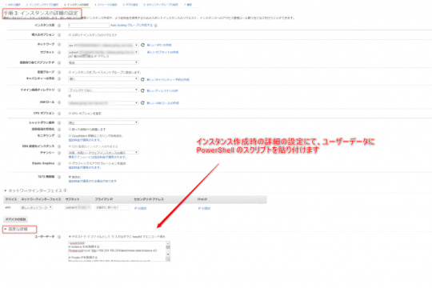432x288 pixels.
Task: Show info for Elastic Graphics
Action: 59,164
